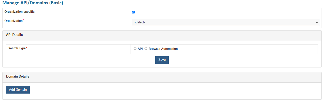Click the -Select- placeholder text
325x104 pixels.
pos(140,22)
